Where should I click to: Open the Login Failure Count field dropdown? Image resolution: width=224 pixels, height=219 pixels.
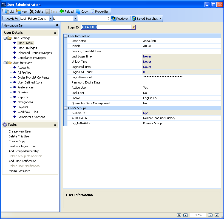click(x=50, y=19)
